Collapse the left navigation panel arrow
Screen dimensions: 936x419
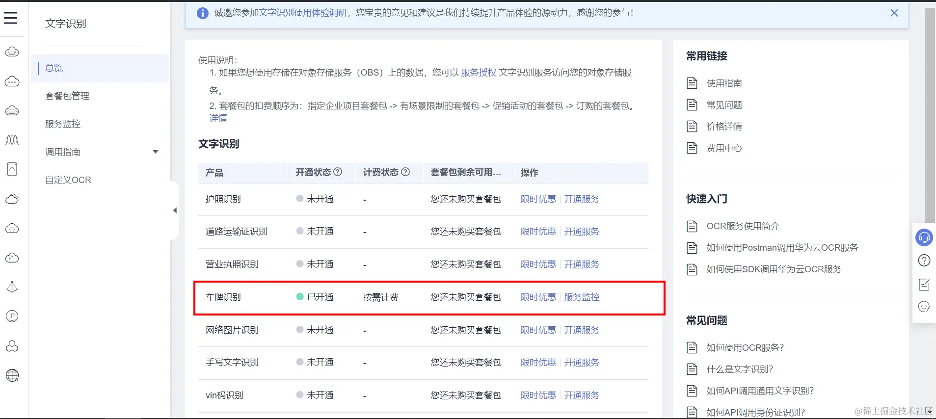click(175, 210)
